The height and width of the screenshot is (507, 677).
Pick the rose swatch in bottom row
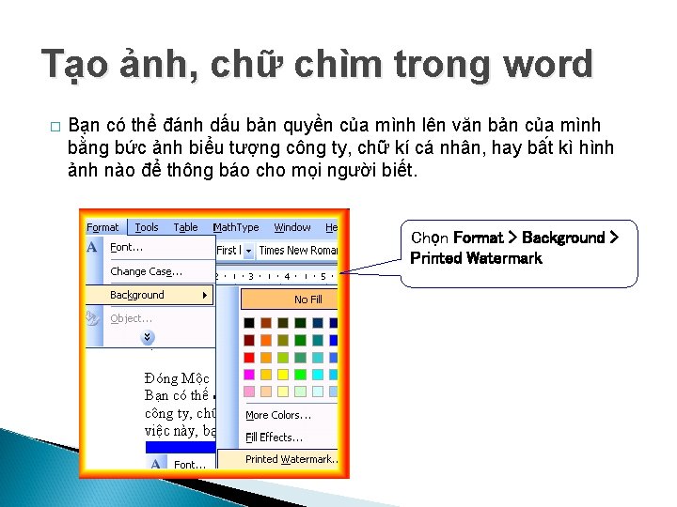click(x=249, y=392)
